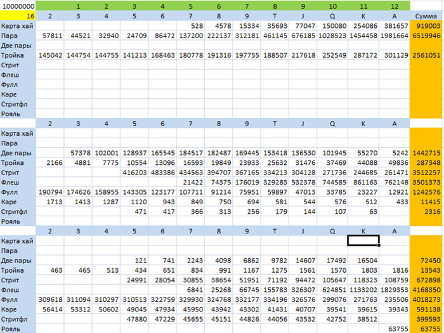Click cell with value 1713
Viewport: 444px width, 333px height.
tap(50, 202)
